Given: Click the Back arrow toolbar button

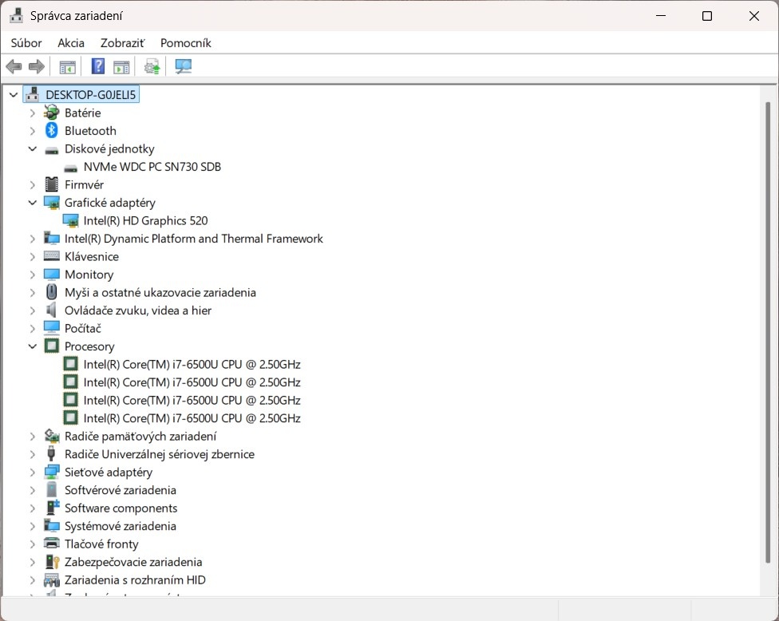Looking at the screenshot, I should click(14, 66).
